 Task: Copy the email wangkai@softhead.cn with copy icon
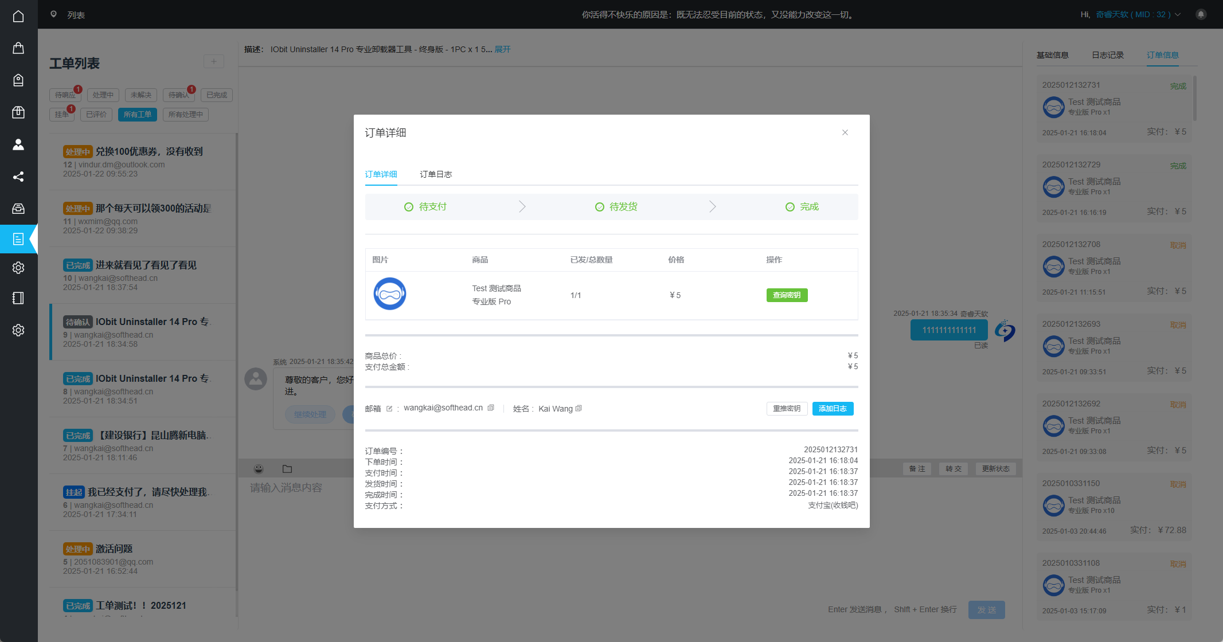[x=491, y=408]
